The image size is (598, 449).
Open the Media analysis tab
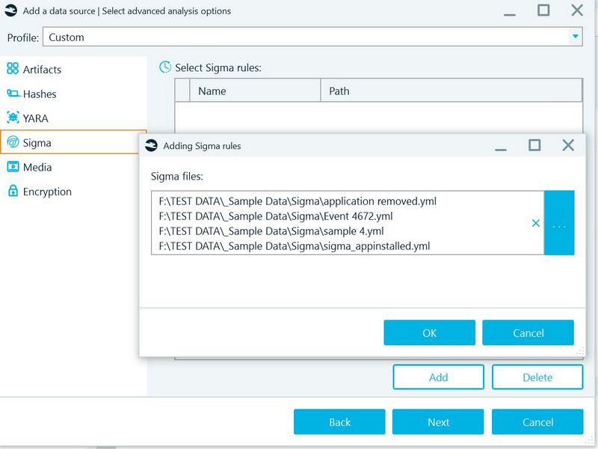pyautogui.click(x=12, y=167)
